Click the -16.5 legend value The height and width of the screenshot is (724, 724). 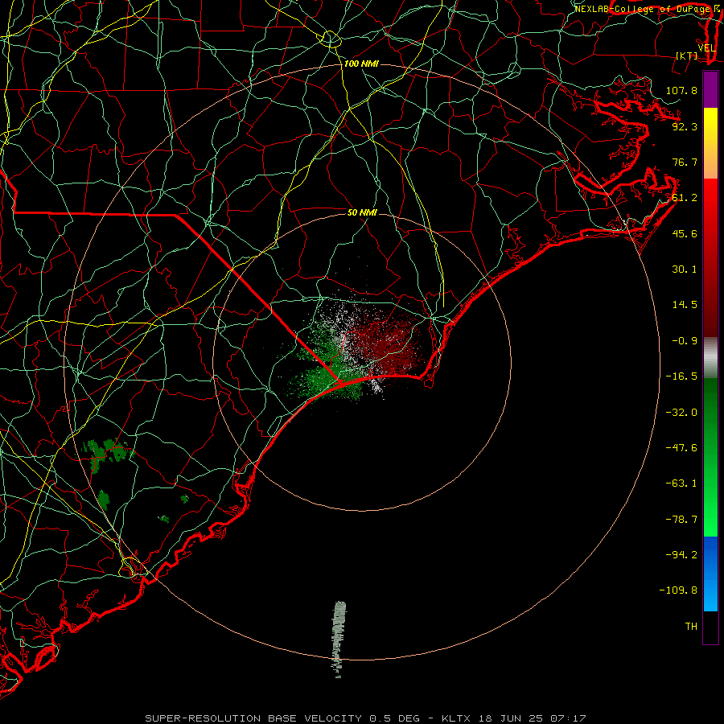click(681, 376)
